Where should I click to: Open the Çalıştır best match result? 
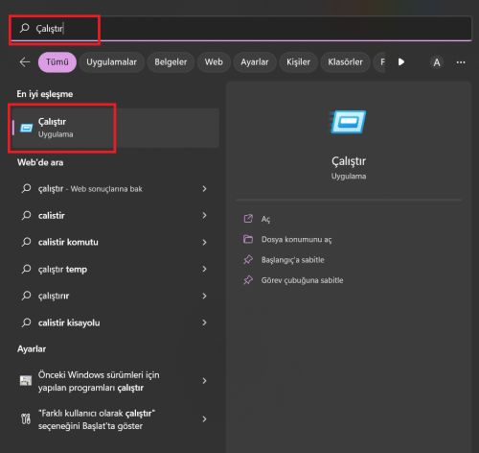115,128
